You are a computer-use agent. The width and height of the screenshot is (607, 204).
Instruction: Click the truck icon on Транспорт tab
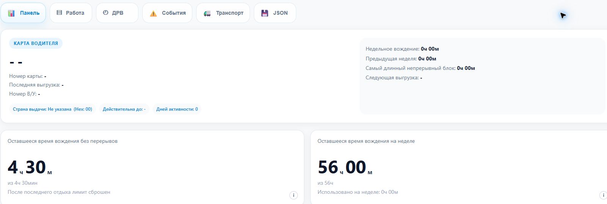click(x=207, y=13)
